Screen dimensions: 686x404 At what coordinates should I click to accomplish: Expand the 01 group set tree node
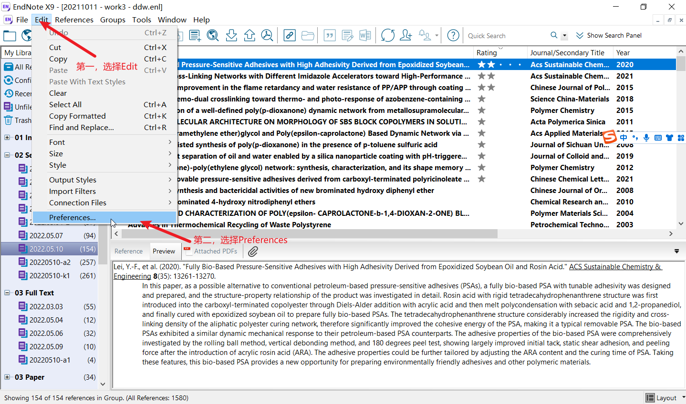(7, 138)
